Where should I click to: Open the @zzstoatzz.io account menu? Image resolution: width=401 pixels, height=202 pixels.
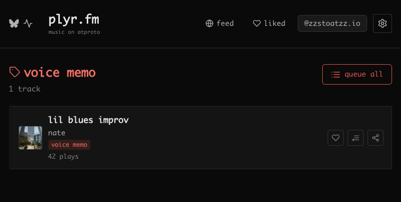tap(332, 23)
